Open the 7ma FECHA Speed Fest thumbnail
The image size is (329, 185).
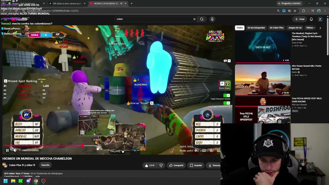262,110
